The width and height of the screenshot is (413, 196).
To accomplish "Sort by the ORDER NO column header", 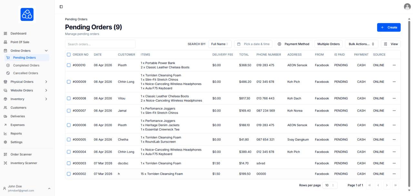I will coord(80,54).
